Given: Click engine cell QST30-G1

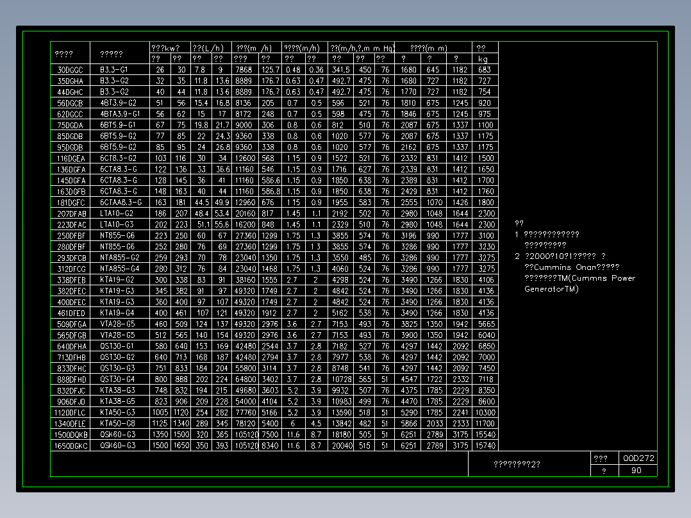Looking at the screenshot, I should click(120, 346).
